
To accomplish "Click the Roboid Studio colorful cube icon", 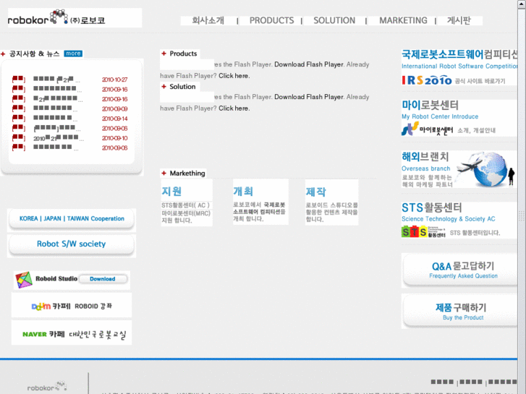I will pos(24,280).
